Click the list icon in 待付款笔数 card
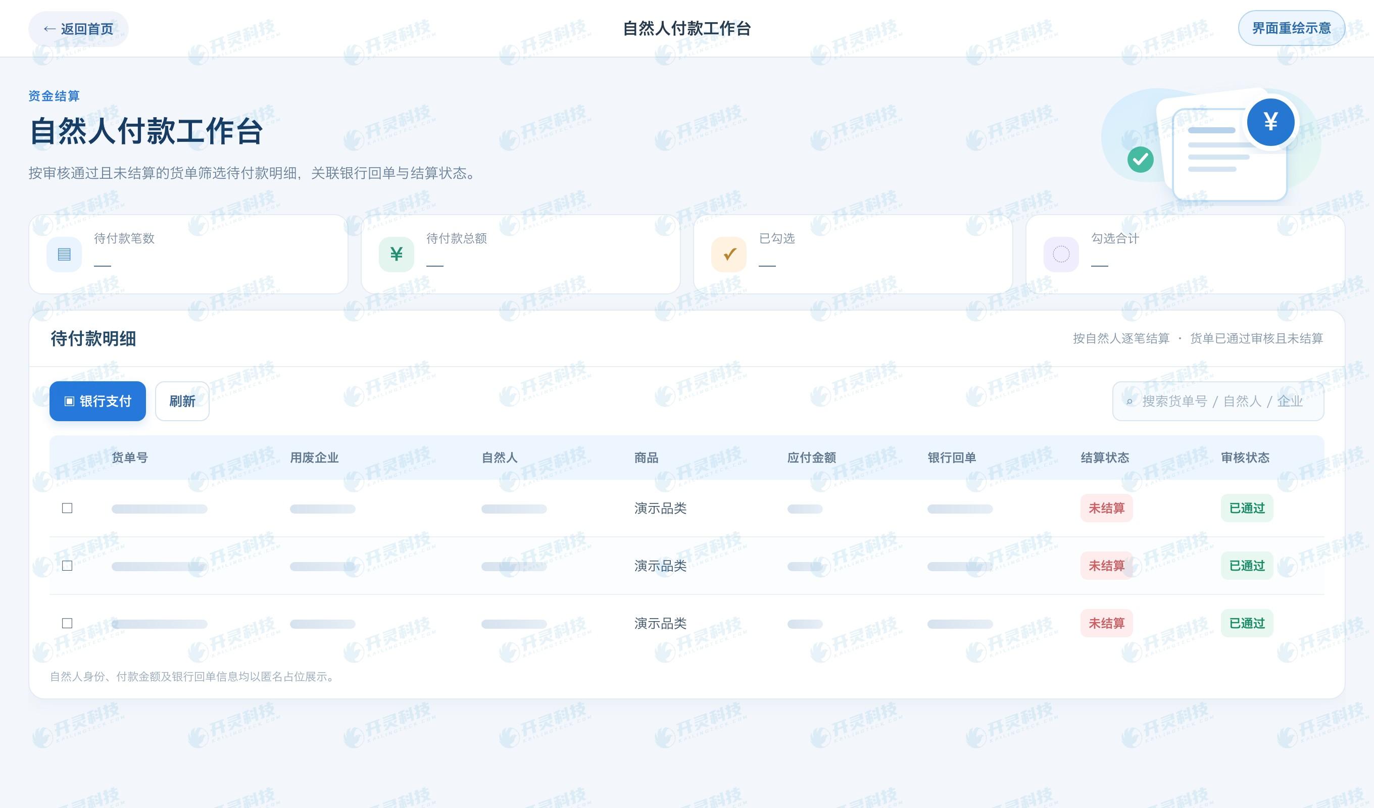Image resolution: width=1374 pixels, height=808 pixels. 64,254
